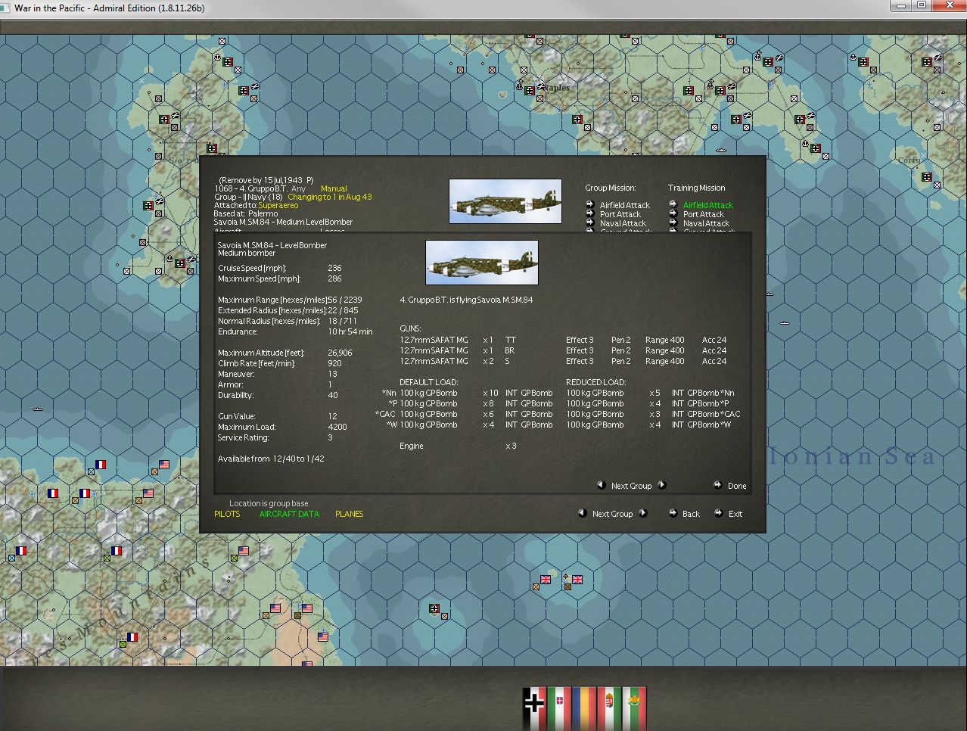Click previous-group arrow in bottom dialog bar
This screenshot has width=967, height=731.
tap(582, 513)
